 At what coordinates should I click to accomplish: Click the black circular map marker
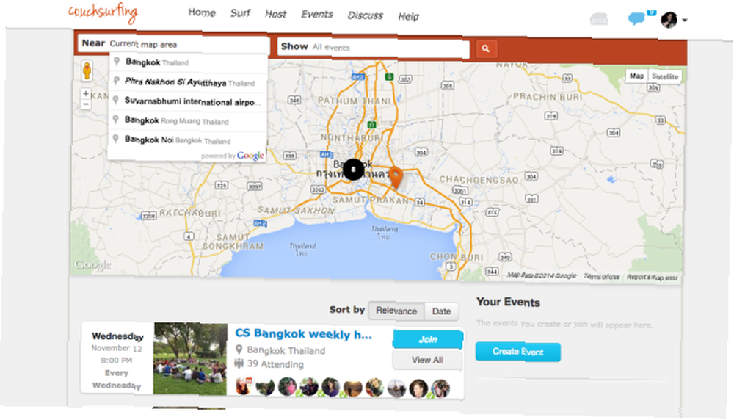click(x=353, y=169)
